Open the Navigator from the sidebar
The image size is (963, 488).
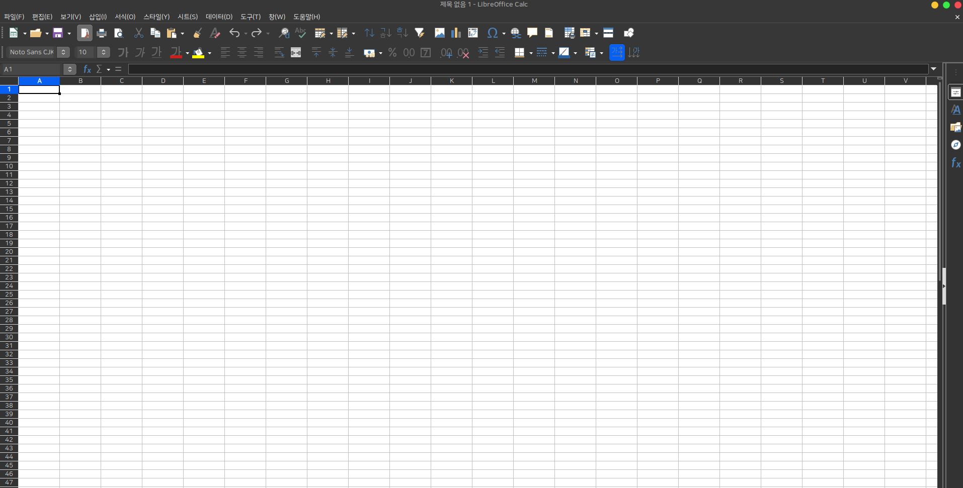[955, 145]
